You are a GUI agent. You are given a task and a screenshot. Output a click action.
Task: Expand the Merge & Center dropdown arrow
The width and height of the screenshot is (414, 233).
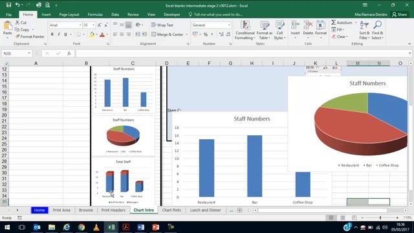click(x=187, y=34)
